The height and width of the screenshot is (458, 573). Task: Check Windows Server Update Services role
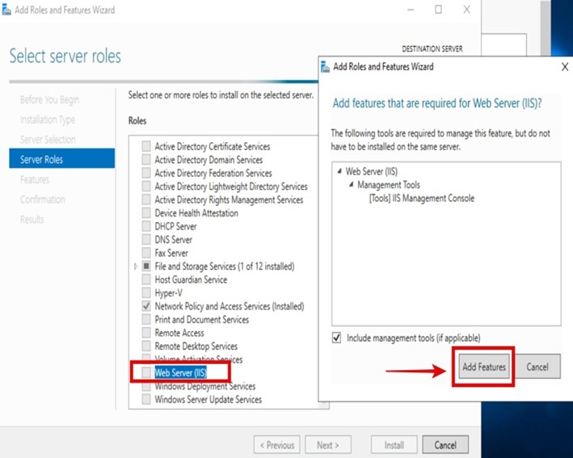click(x=146, y=399)
